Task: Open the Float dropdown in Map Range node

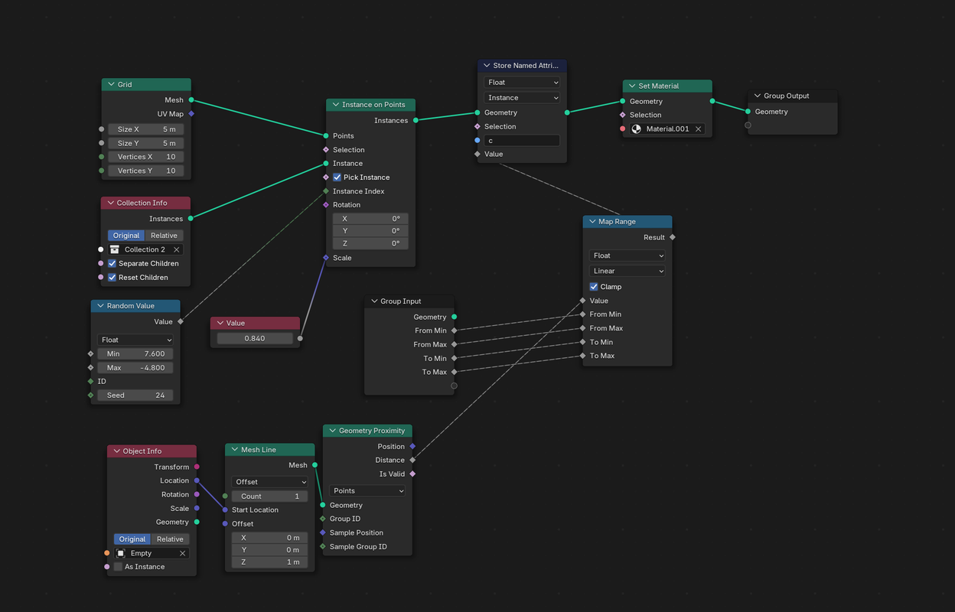Action: [627, 256]
